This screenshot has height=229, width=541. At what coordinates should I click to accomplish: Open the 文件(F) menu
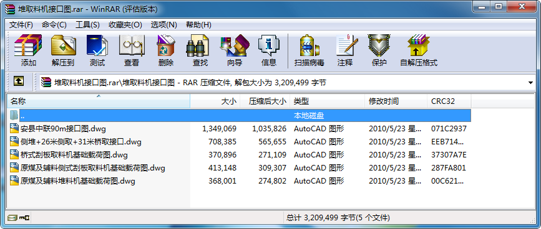[x=21, y=25]
